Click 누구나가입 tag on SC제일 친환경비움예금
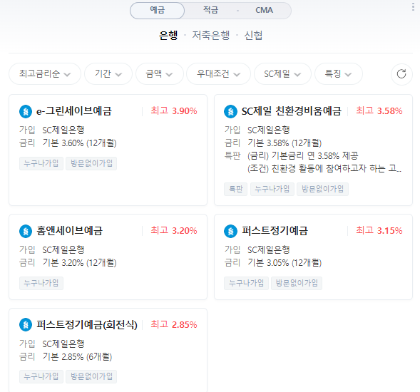Image resolution: width=420 pixels, height=392 pixels. [272, 190]
